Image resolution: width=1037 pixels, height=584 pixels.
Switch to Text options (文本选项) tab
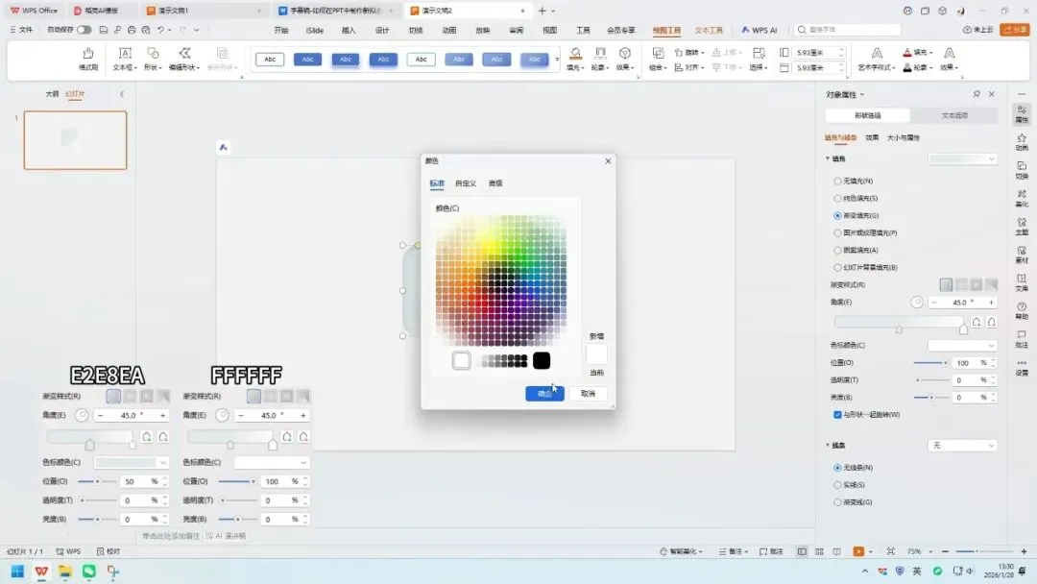(953, 115)
